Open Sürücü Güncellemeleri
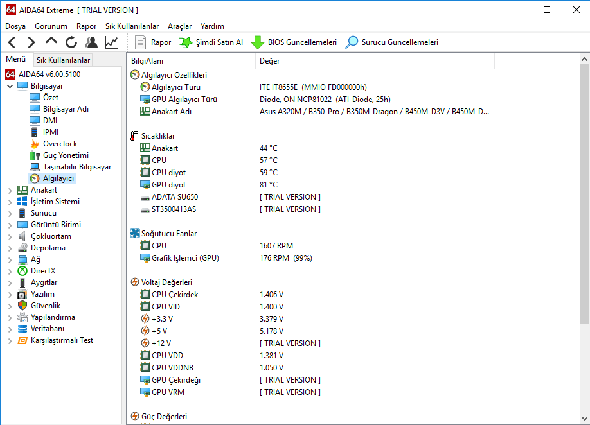This screenshot has height=425, width=590. coord(391,42)
